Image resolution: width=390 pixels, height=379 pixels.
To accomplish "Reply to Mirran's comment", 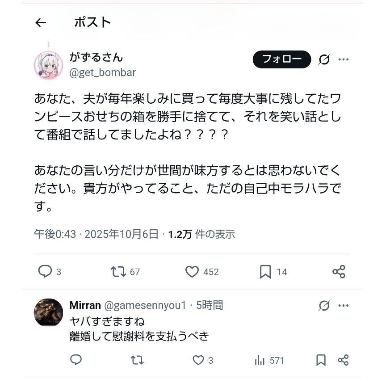I will coord(76,360).
